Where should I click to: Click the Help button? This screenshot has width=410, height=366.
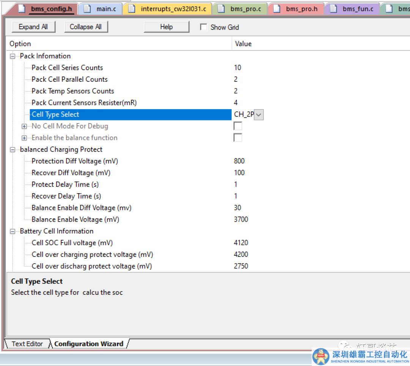(x=166, y=27)
